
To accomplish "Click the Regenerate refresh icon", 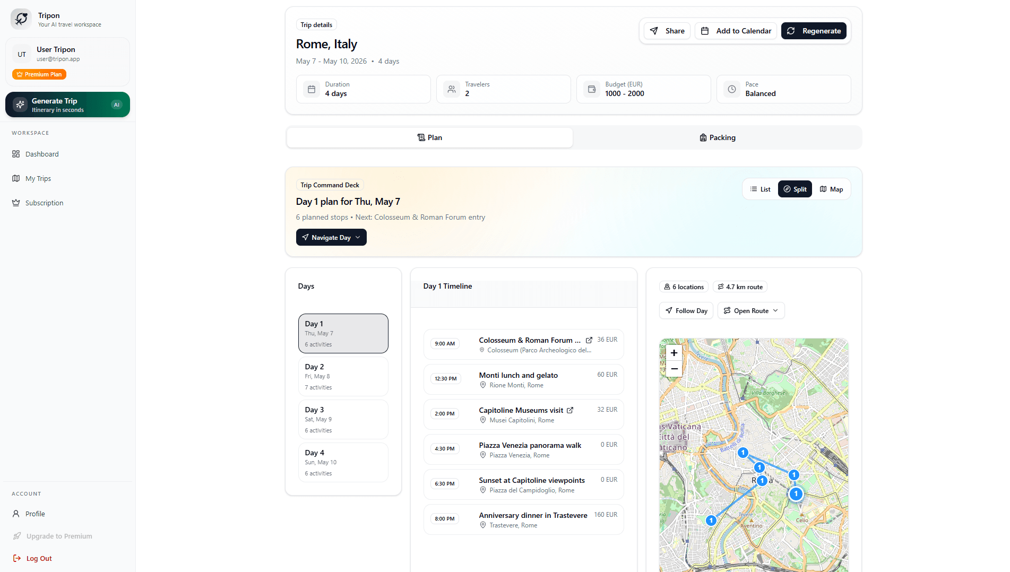I will [791, 31].
